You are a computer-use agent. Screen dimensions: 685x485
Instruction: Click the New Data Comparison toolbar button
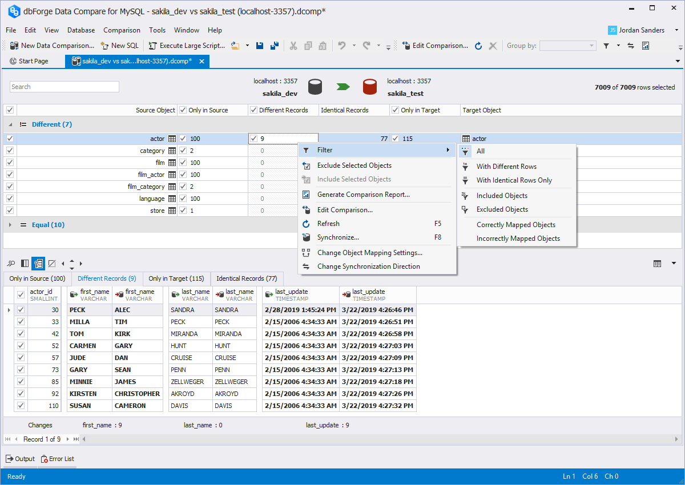(53, 46)
